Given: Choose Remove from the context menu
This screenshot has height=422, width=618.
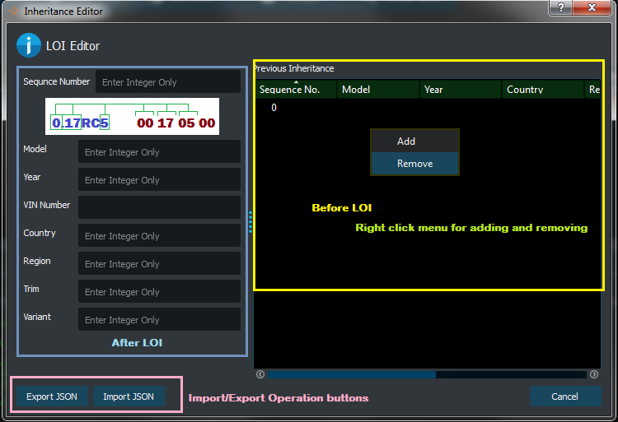Looking at the screenshot, I should (414, 164).
